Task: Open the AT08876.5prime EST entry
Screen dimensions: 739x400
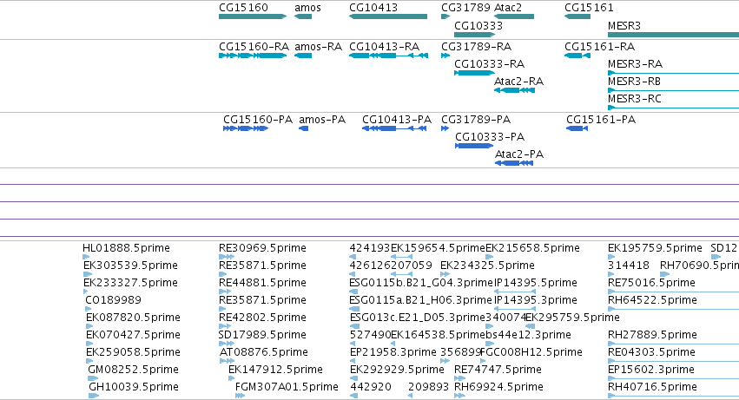Action: click(x=264, y=352)
